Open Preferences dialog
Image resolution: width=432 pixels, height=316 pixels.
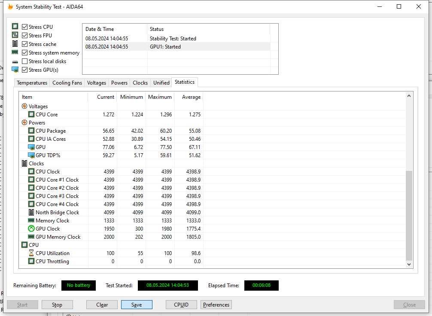coord(216,305)
